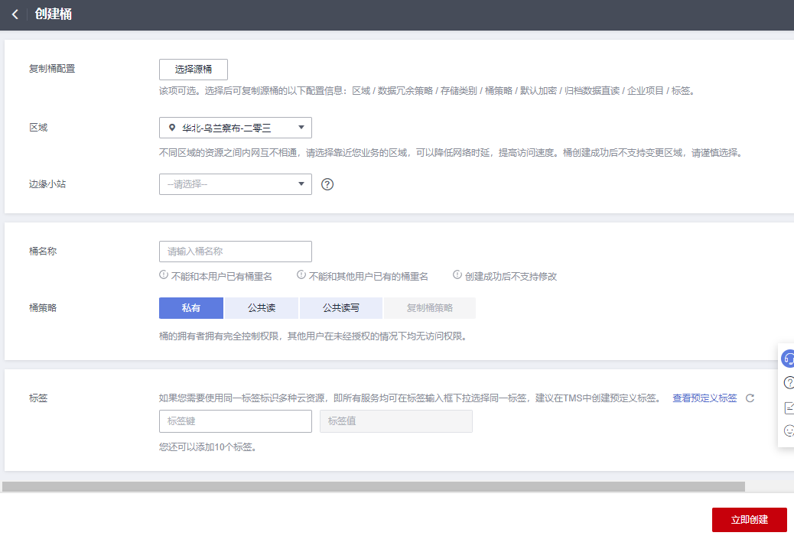Viewport: 794px width, 539px height.
Task: Open the 区域 region dropdown
Action: click(x=235, y=128)
